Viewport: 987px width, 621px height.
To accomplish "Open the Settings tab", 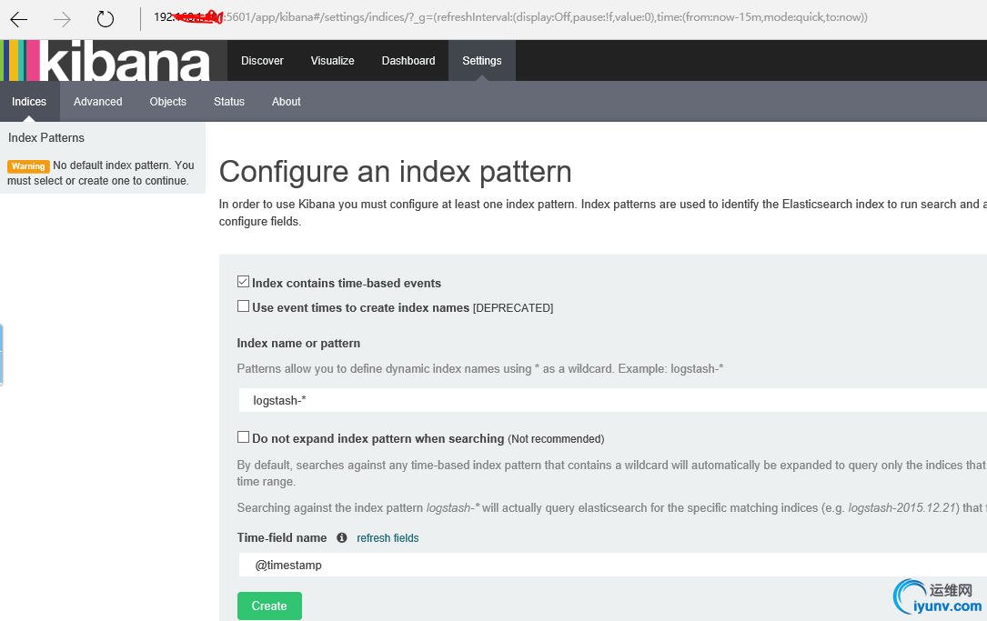I will [x=481, y=60].
